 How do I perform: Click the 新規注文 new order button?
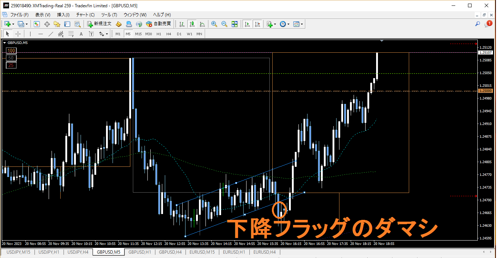pyautogui.click(x=99, y=24)
